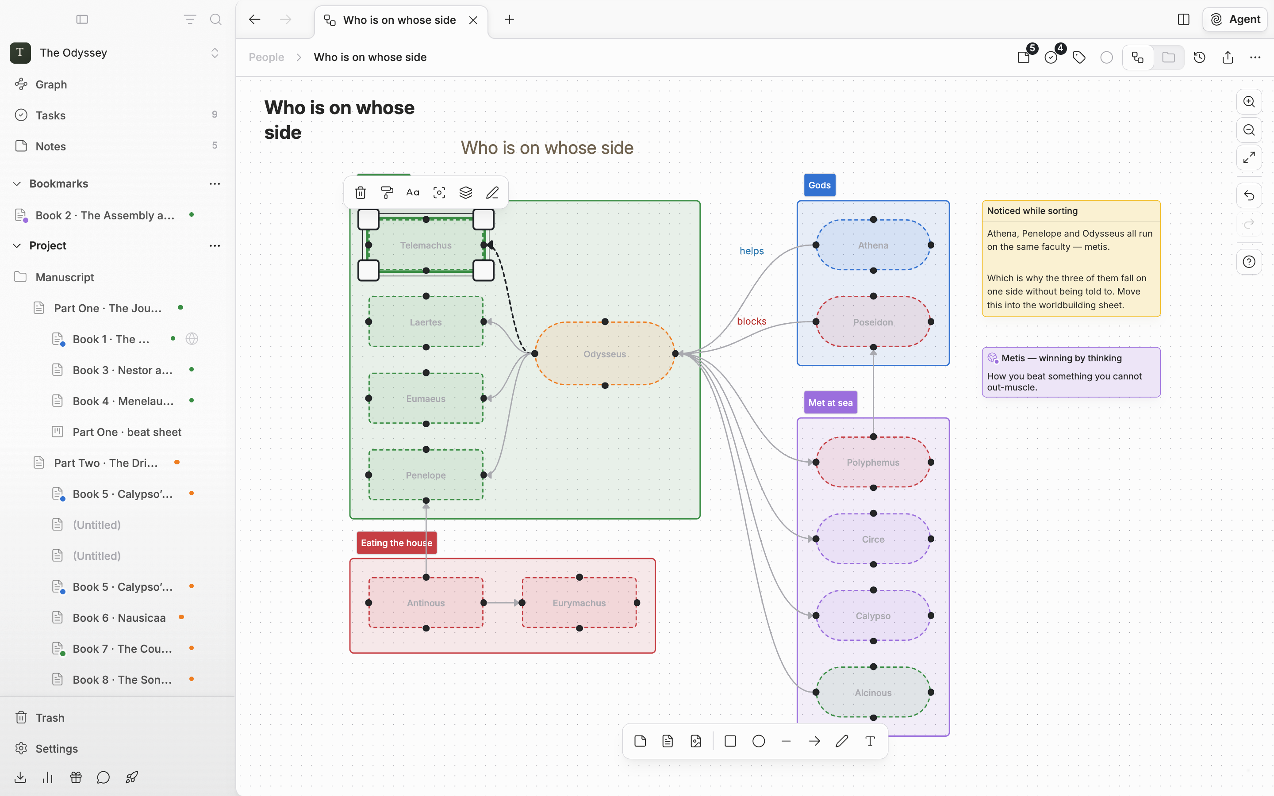Open Project section more options
1274x796 pixels.
[215, 246]
